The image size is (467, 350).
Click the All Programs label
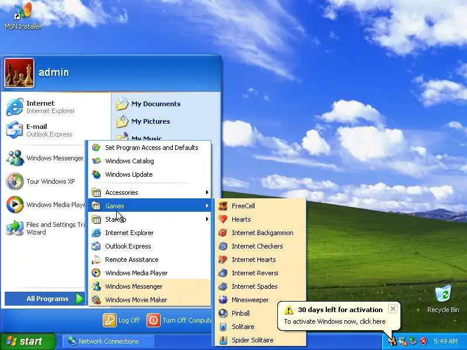point(47,299)
